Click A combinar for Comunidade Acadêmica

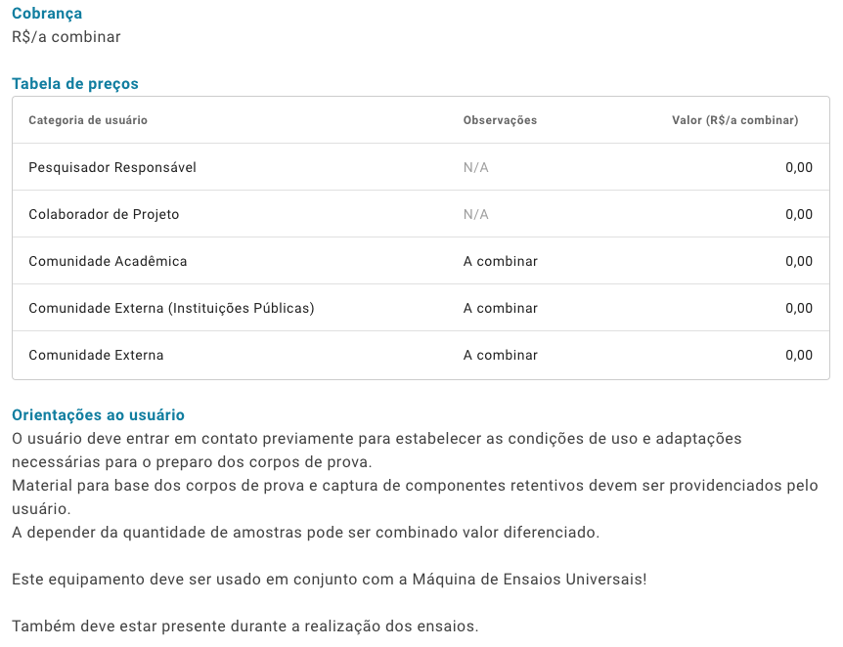[501, 261]
